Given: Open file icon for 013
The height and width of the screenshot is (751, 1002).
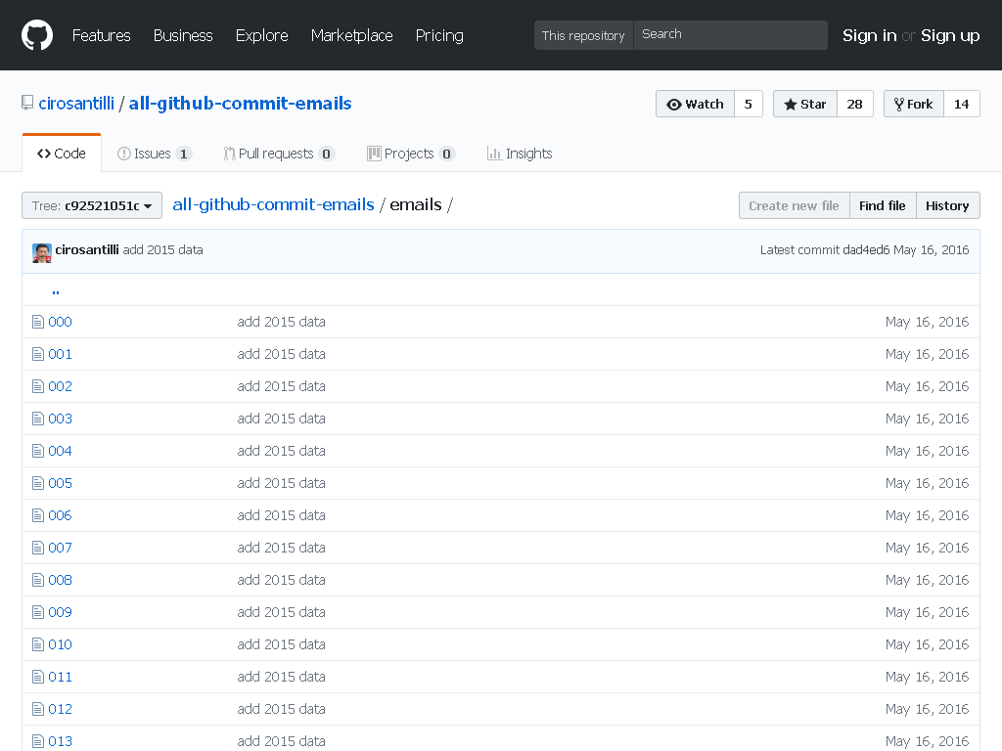Looking at the screenshot, I should click(38, 741).
